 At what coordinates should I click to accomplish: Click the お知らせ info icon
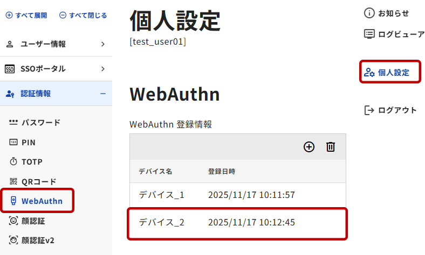369,13
